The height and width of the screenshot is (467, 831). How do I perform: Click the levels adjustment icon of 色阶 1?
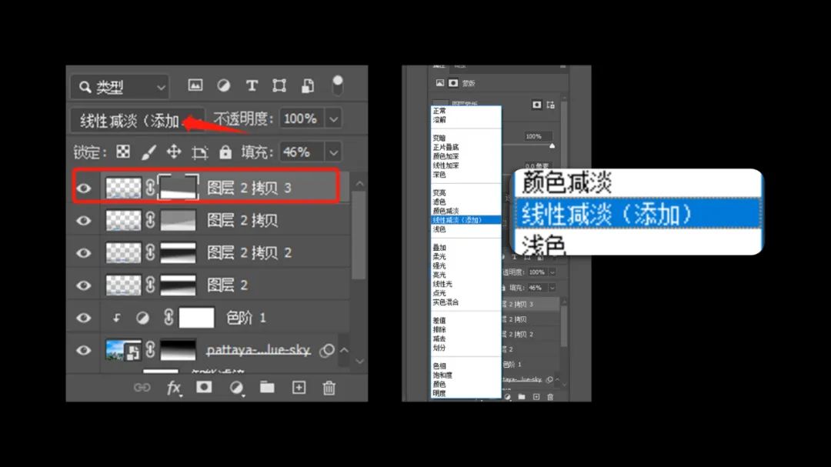point(142,318)
